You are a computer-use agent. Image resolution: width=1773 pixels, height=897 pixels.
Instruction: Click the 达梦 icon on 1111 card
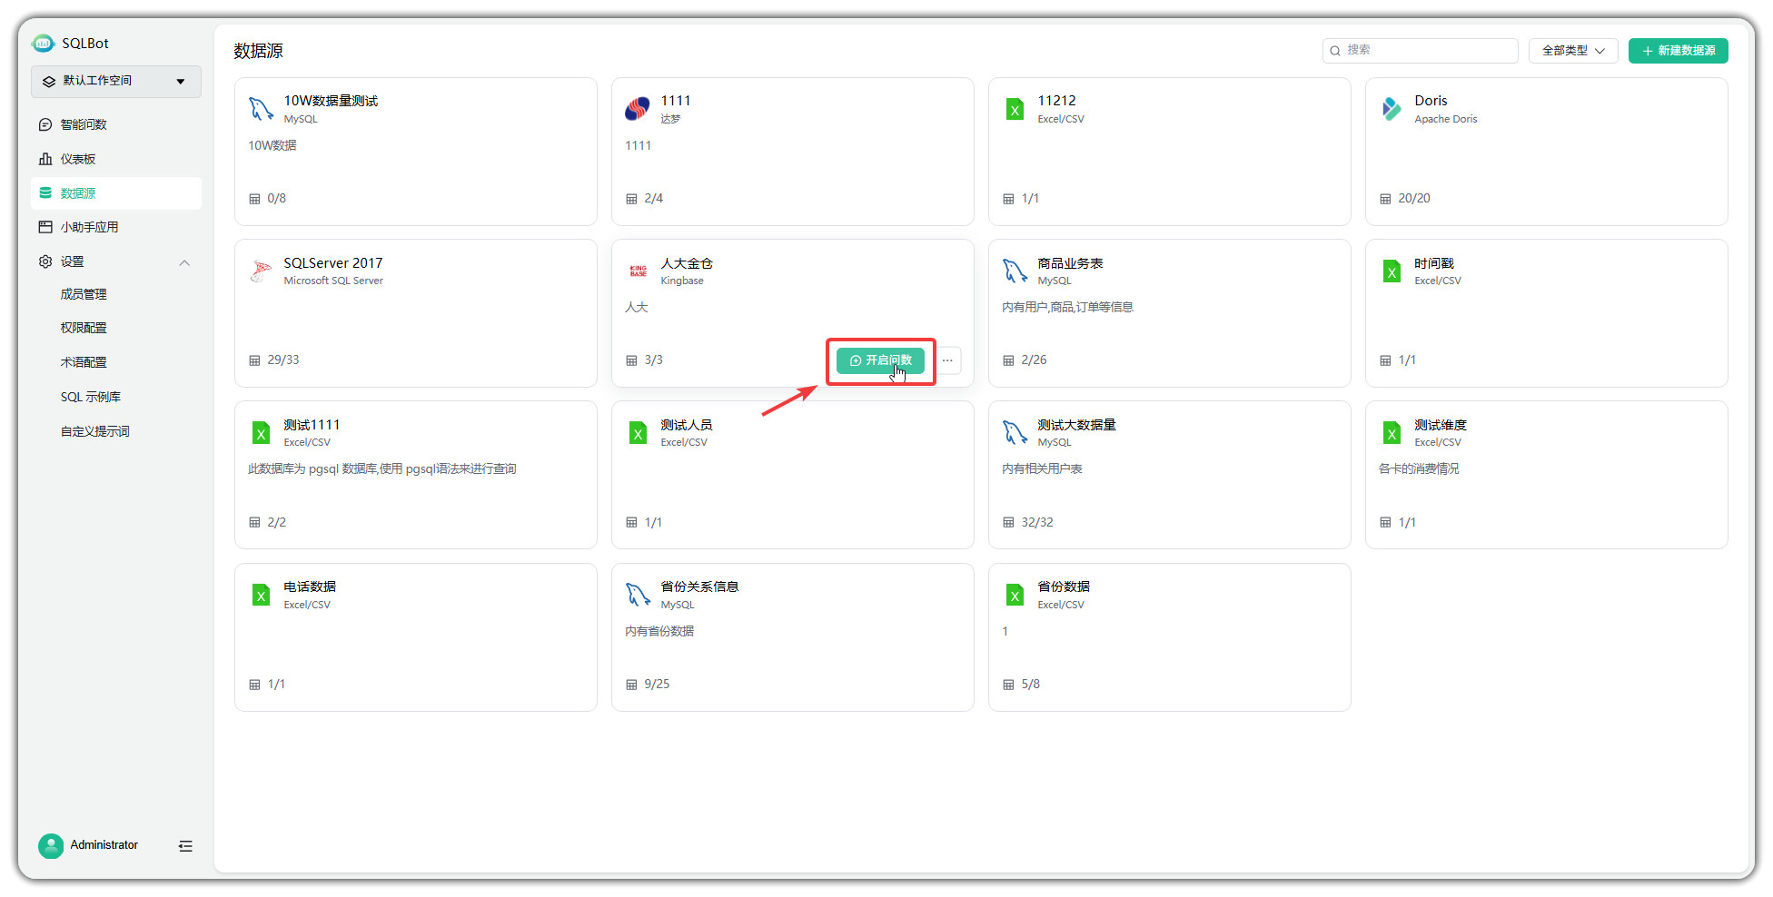click(x=638, y=109)
